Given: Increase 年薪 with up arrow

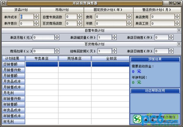Looking at the screenshot, I should point(129,22).
